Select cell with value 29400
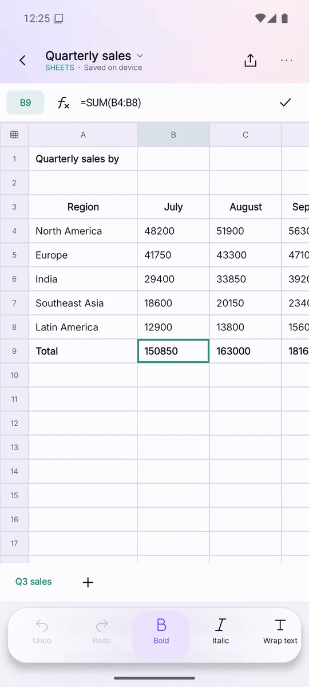This screenshot has height=687, width=309. click(x=173, y=279)
